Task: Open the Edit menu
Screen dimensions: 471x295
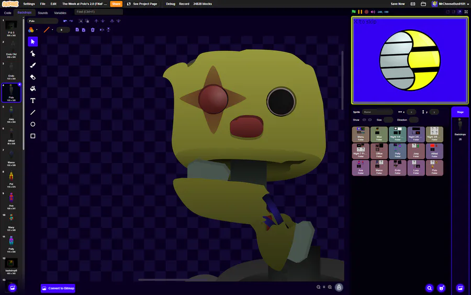Action: tap(53, 4)
